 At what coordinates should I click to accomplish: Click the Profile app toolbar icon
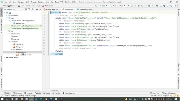pos(146,6)
